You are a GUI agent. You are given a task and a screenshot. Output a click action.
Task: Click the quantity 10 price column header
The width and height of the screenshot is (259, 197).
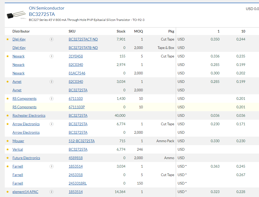(243, 31)
